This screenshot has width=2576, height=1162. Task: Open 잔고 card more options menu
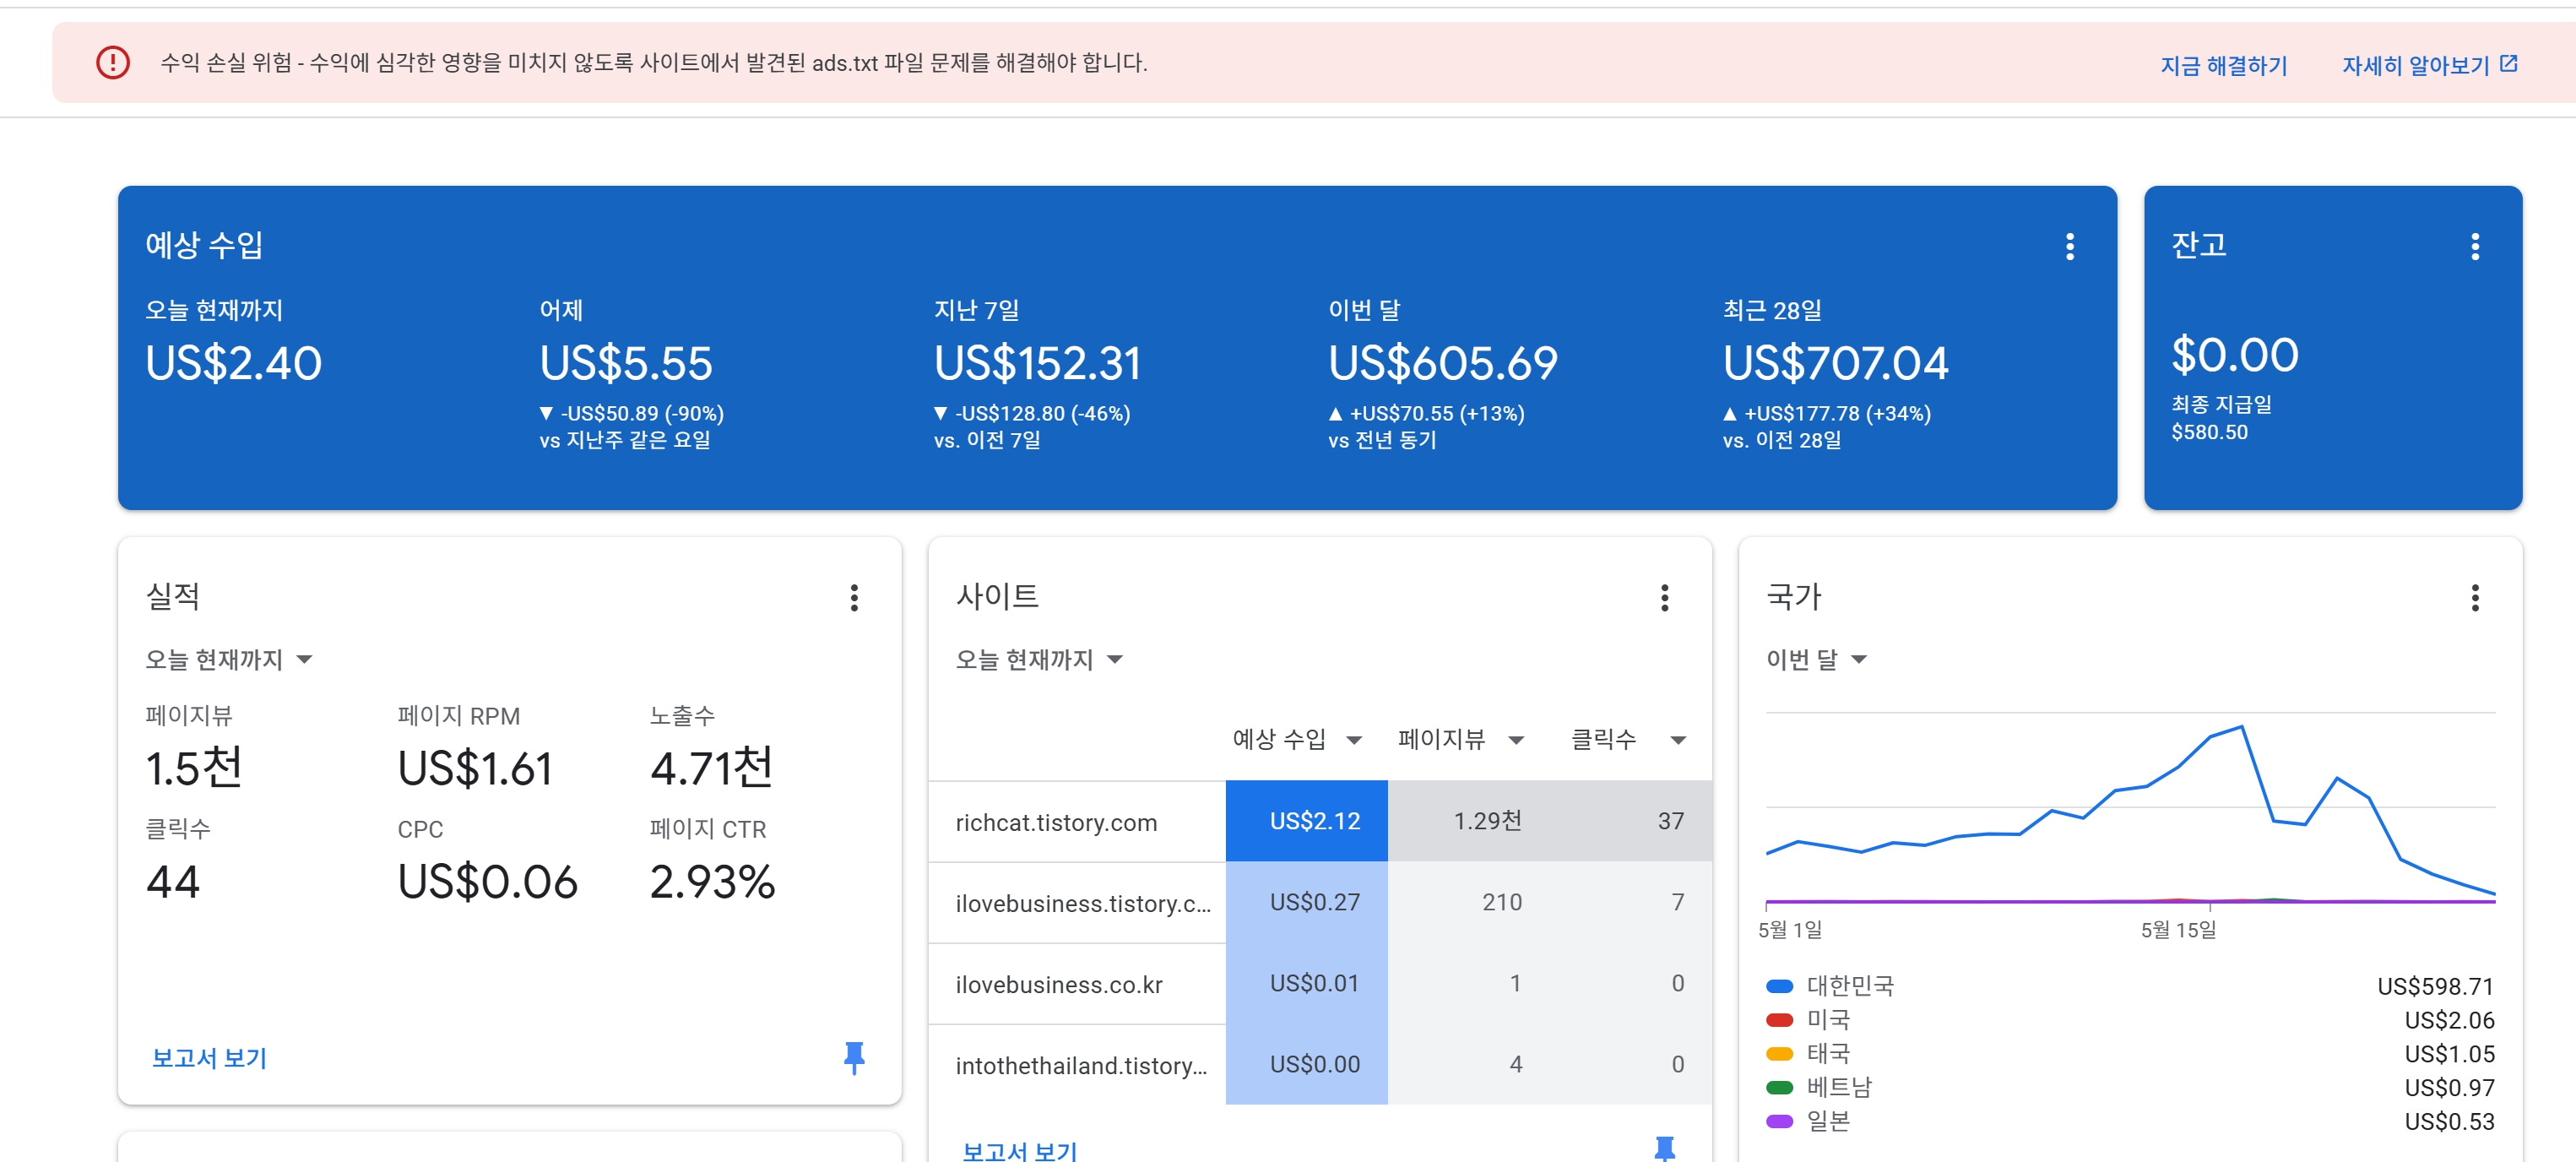(2474, 246)
